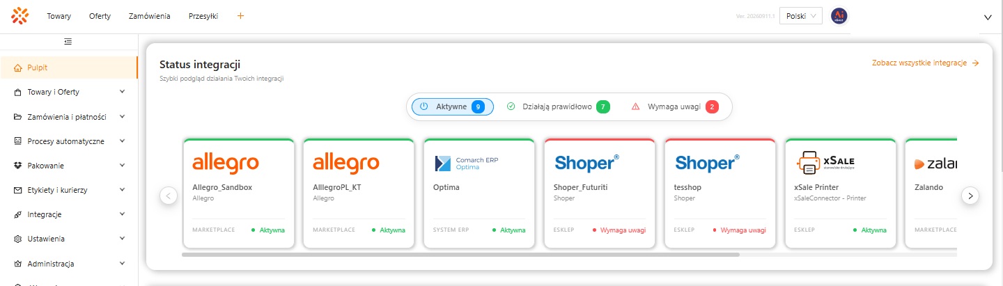Open the Allegro_Sandbox integration card

click(238, 193)
